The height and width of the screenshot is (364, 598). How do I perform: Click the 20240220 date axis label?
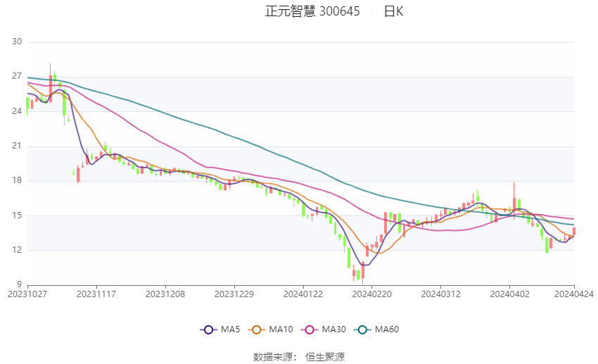(x=372, y=294)
